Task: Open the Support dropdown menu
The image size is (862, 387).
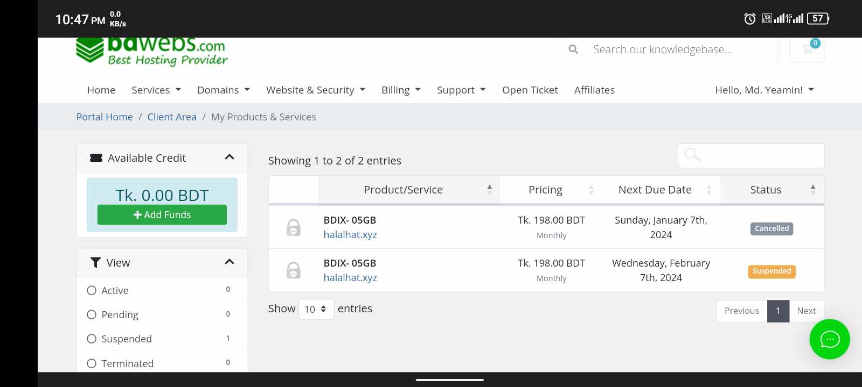Action: click(461, 90)
